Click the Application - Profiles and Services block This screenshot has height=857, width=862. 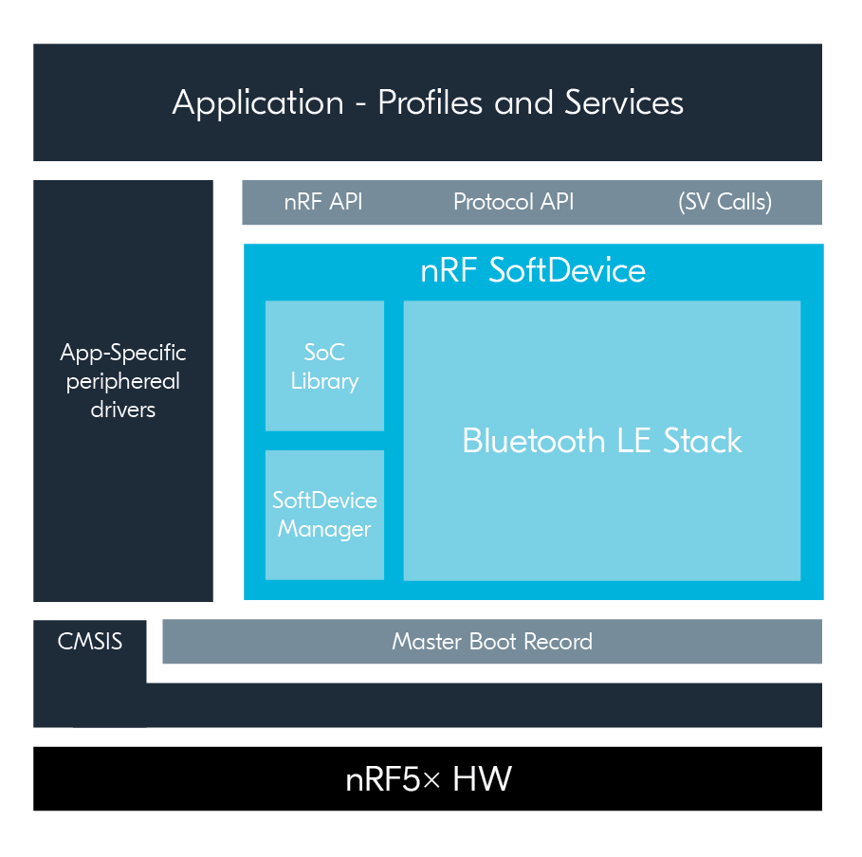[x=427, y=102]
